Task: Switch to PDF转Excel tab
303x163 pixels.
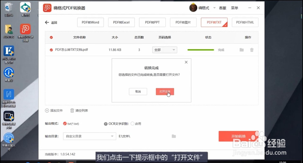Action: [122, 22]
